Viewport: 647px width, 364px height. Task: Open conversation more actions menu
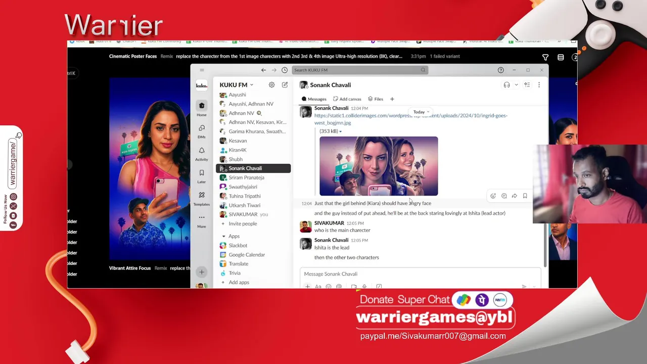click(x=539, y=85)
